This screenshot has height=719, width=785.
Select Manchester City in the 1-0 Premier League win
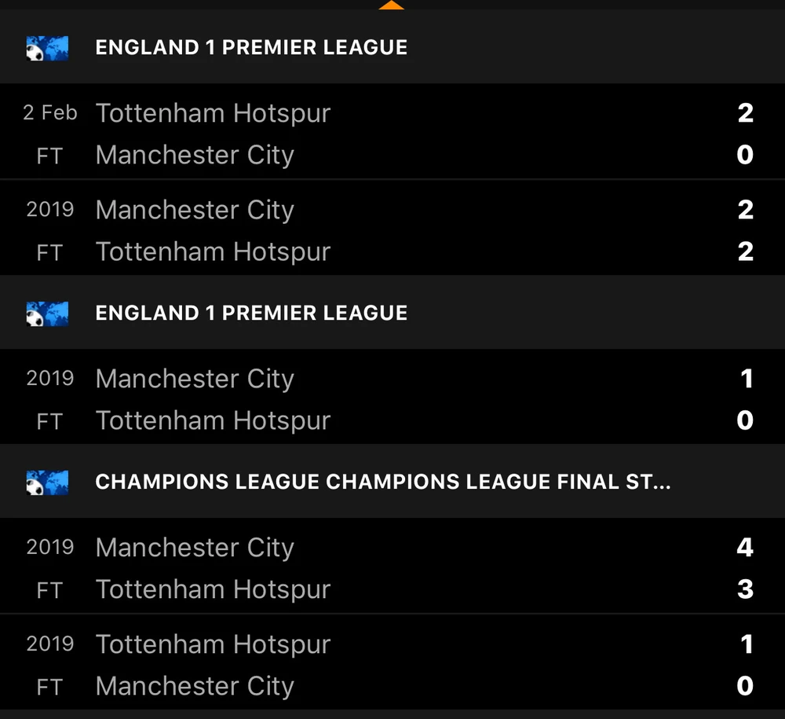195,379
